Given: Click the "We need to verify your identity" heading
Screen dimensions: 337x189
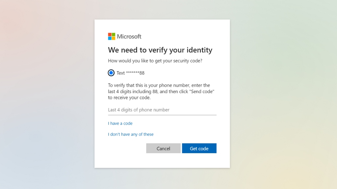Looking at the screenshot, I should (x=160, y=50).
